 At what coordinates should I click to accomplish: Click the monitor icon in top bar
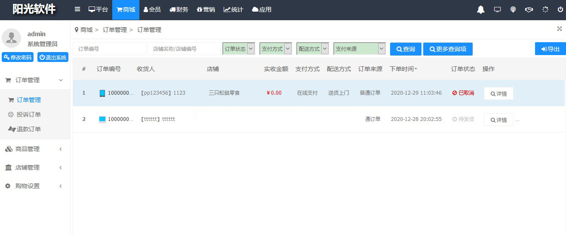point(497,9)
